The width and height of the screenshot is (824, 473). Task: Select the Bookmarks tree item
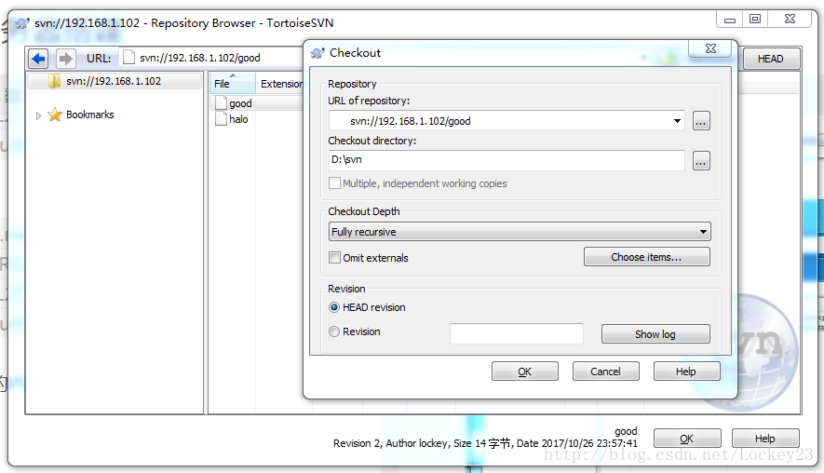click(x=90, y=115)
